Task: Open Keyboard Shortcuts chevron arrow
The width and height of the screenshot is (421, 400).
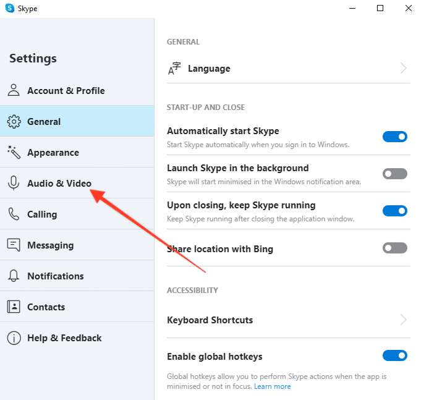Action: point(403,320)
